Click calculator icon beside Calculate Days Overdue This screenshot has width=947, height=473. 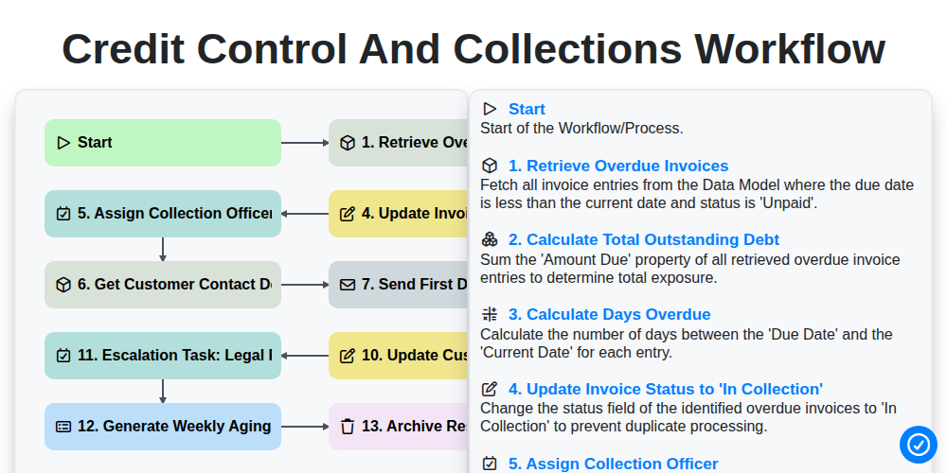[490, 314]
